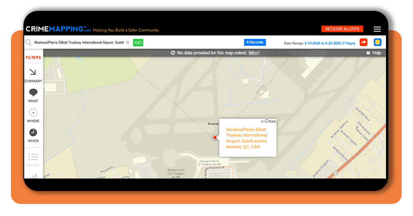
Task: Click the orange share arrow icon
Action: (363, 42)
